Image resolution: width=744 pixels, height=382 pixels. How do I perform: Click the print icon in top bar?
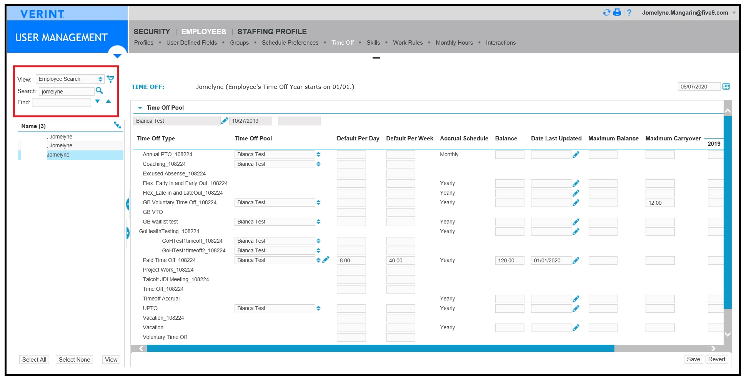pos(617,13)
